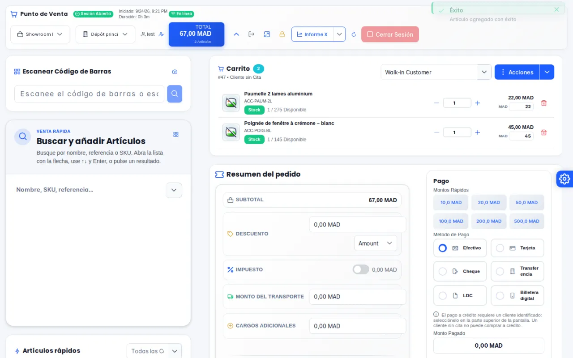The height and width of the screenshot is (358, 573).
Task: Click the change user icon next to test
Action: click(161, 34)
